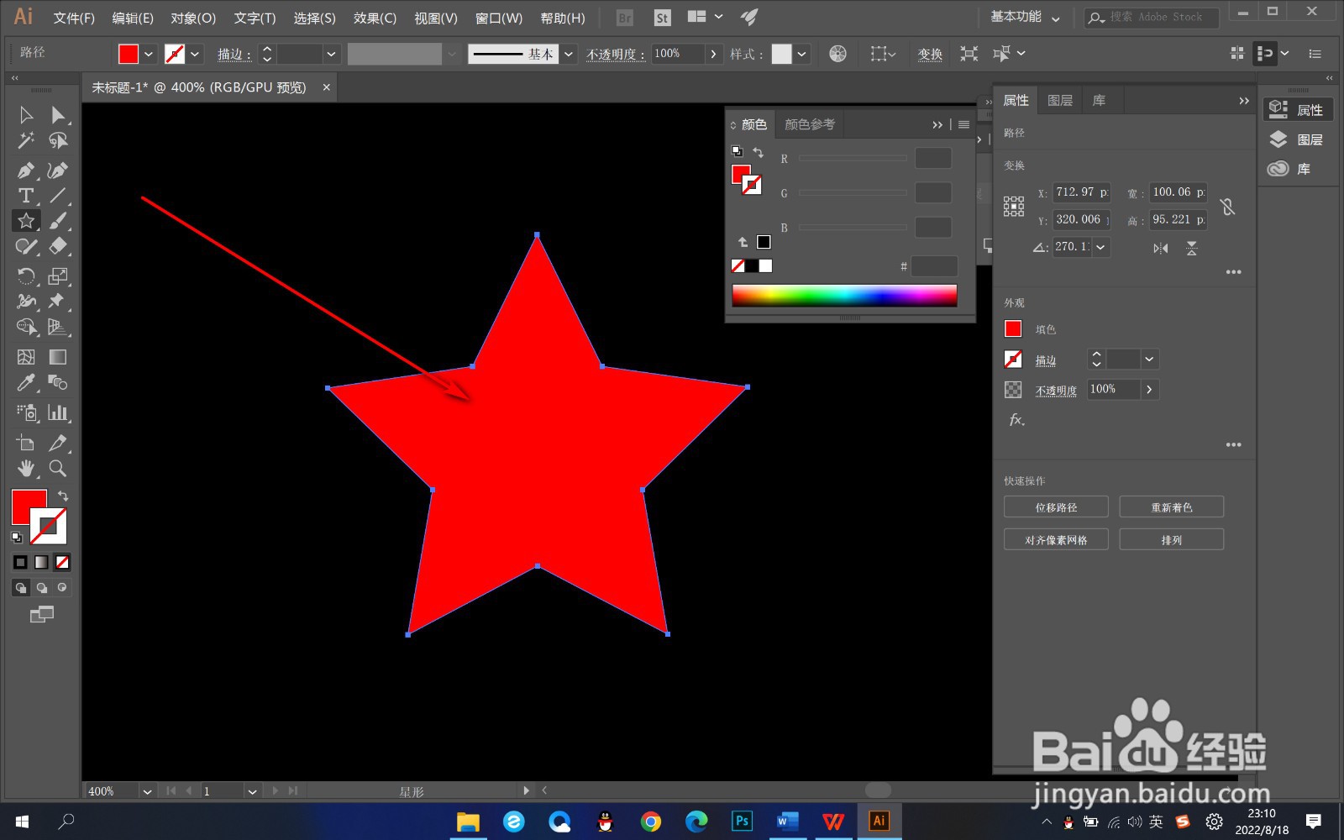This screenshot has width=1344, height=840.
Task: Open the 对象(O) menu
Action: pyautogui.click(x=193, y=18)
